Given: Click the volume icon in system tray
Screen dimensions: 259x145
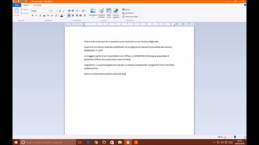Looking at the screenshot, I should 222,142.
